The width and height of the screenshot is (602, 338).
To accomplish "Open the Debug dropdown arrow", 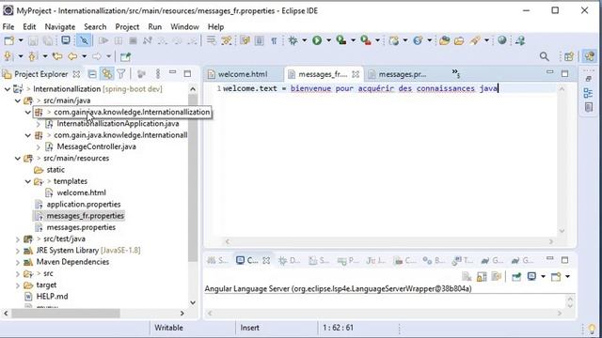I will click(305, 40).
